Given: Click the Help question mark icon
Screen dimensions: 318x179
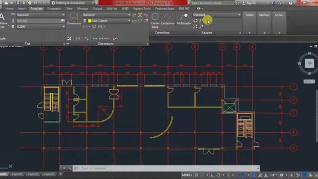Looking at the screenshot, I should click(291, 3).
